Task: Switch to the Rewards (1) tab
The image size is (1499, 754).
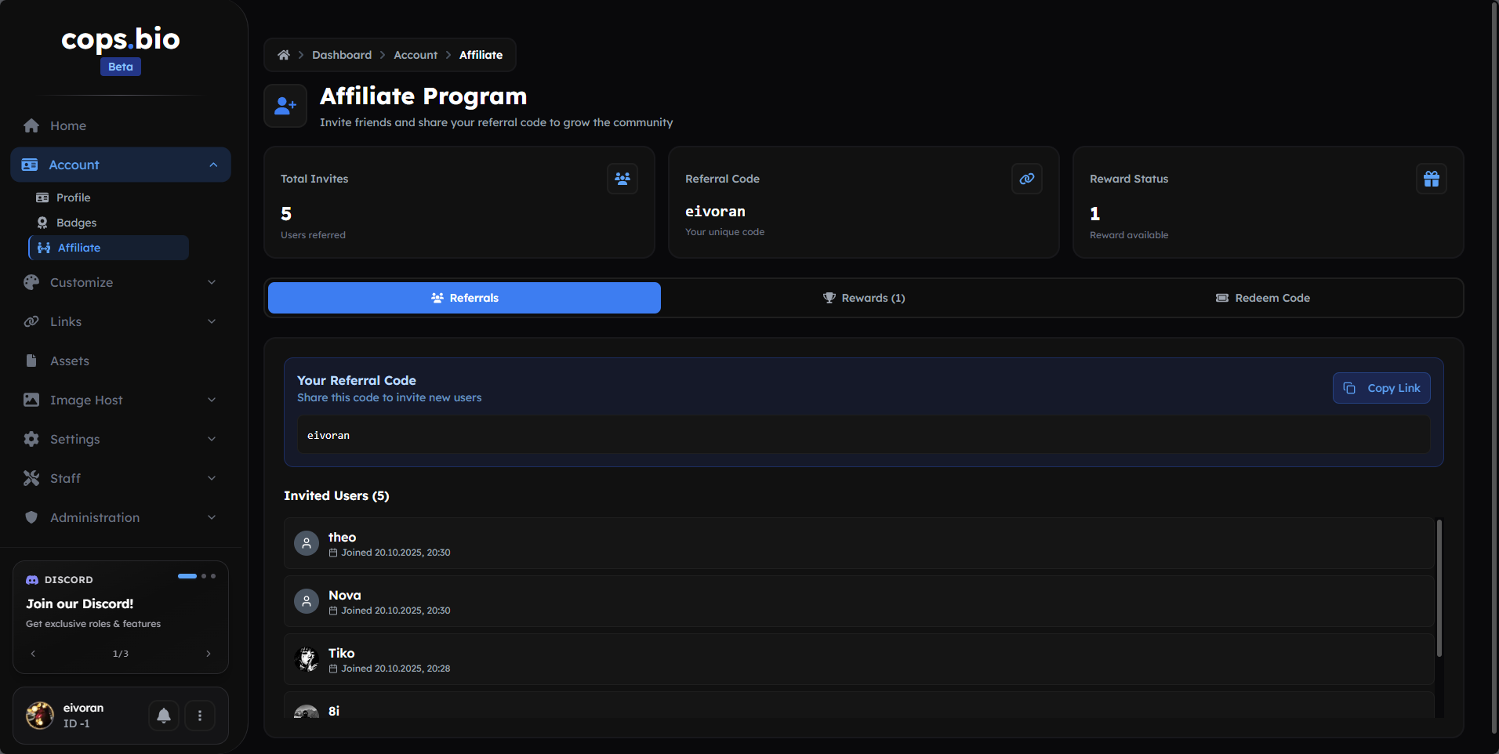Action: 863,298
